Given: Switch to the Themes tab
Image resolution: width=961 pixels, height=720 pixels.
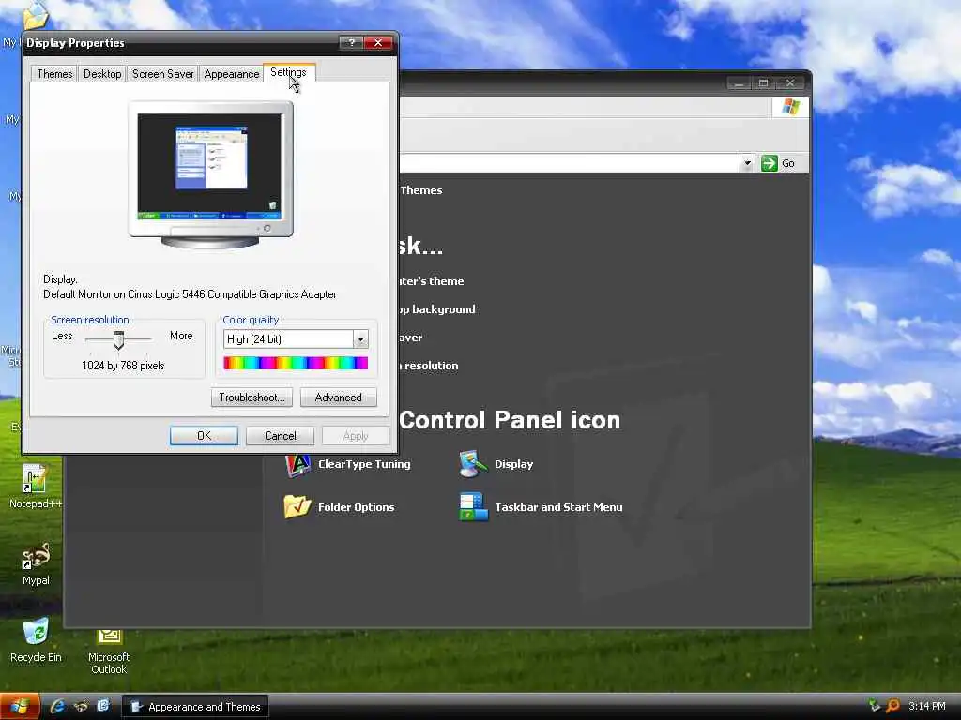Looking at the screenshot, I should pyautogui.click(x=54, y=73).
